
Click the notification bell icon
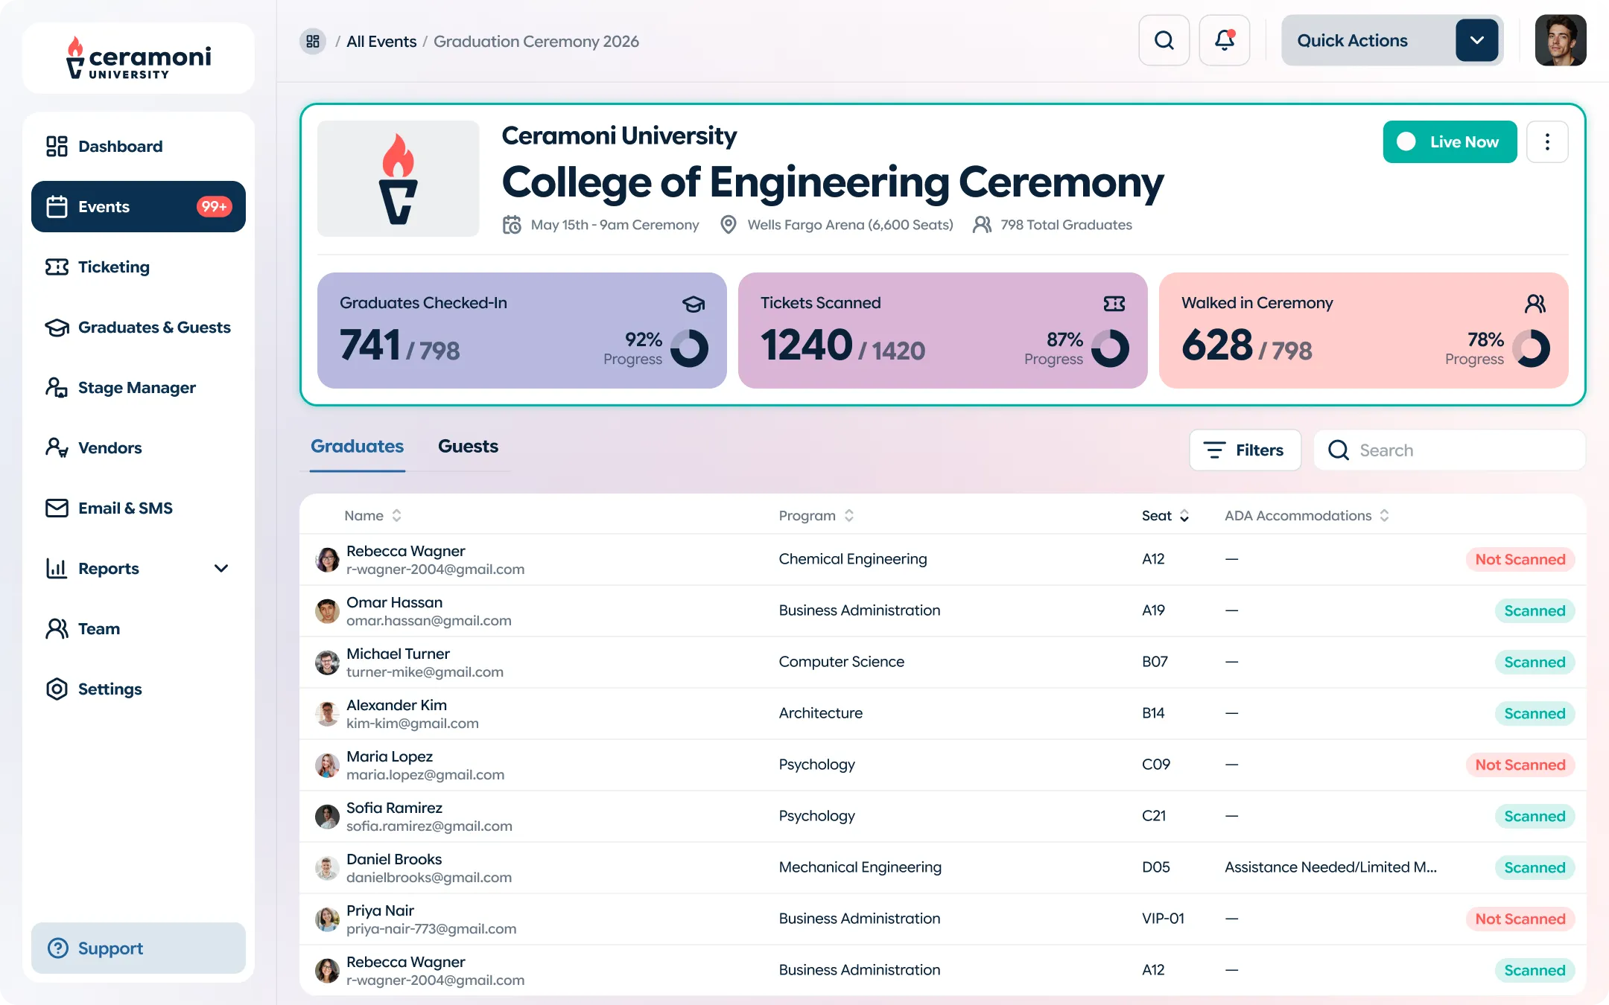pos(1224,39)
